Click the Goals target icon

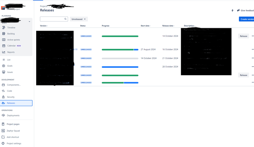[4, 66]
